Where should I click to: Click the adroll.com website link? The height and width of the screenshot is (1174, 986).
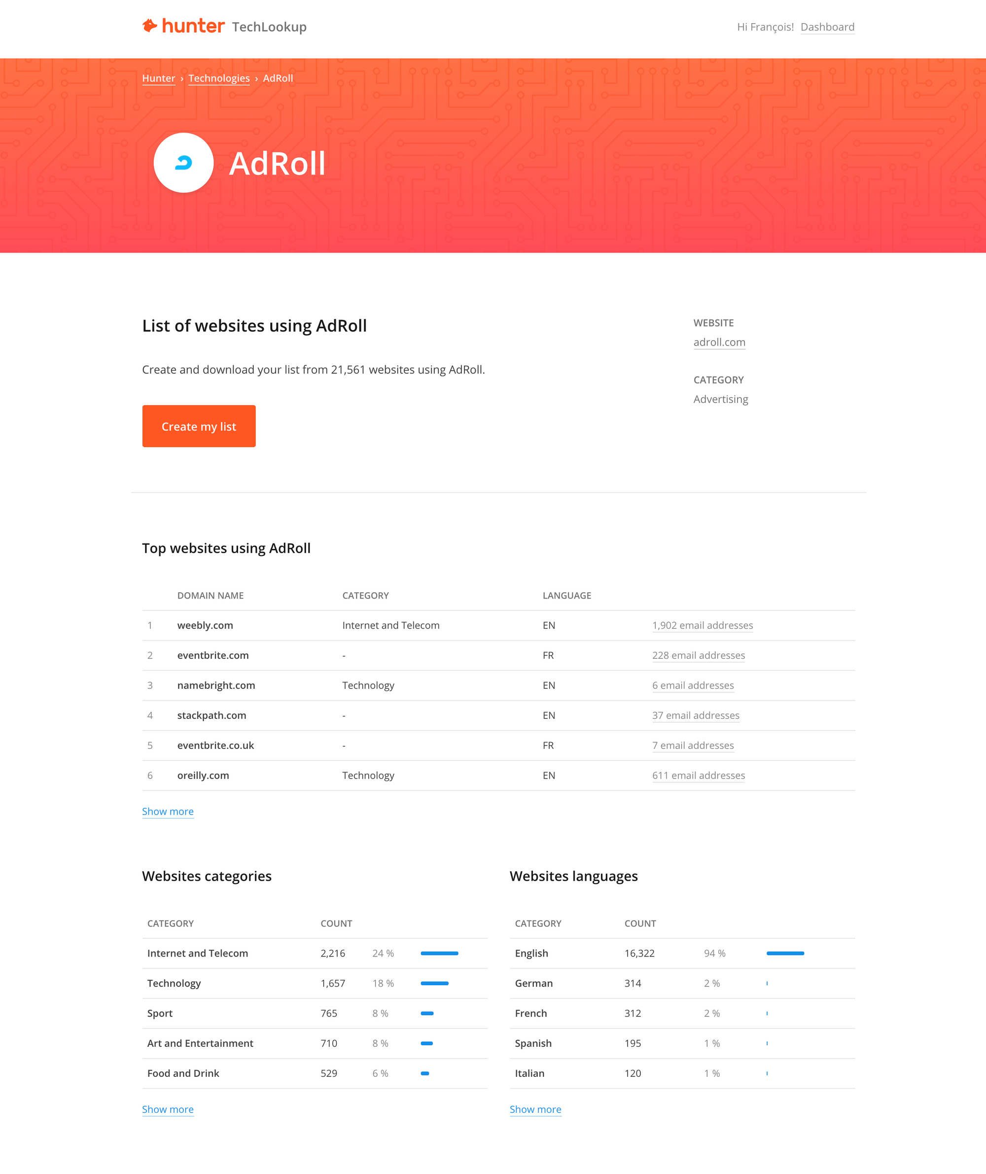(x=719, y=341)
